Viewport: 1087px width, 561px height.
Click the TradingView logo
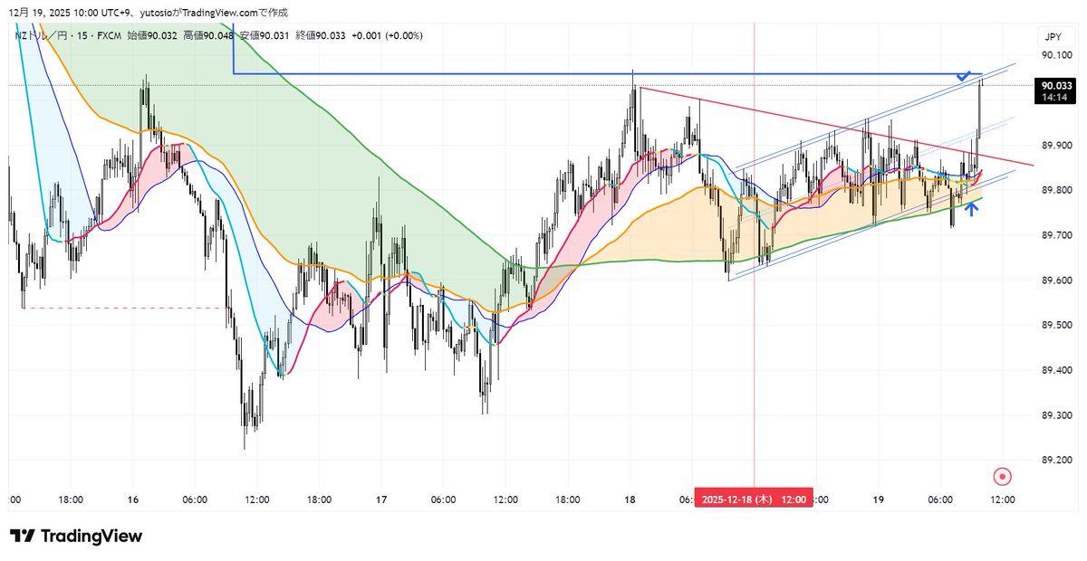(x=76, y=537)
